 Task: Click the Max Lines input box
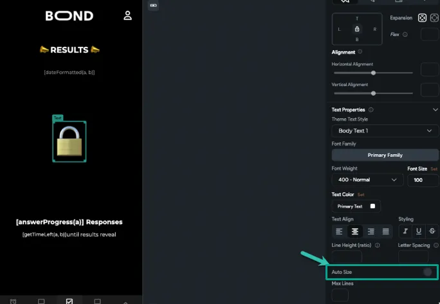tap(340, 295)
